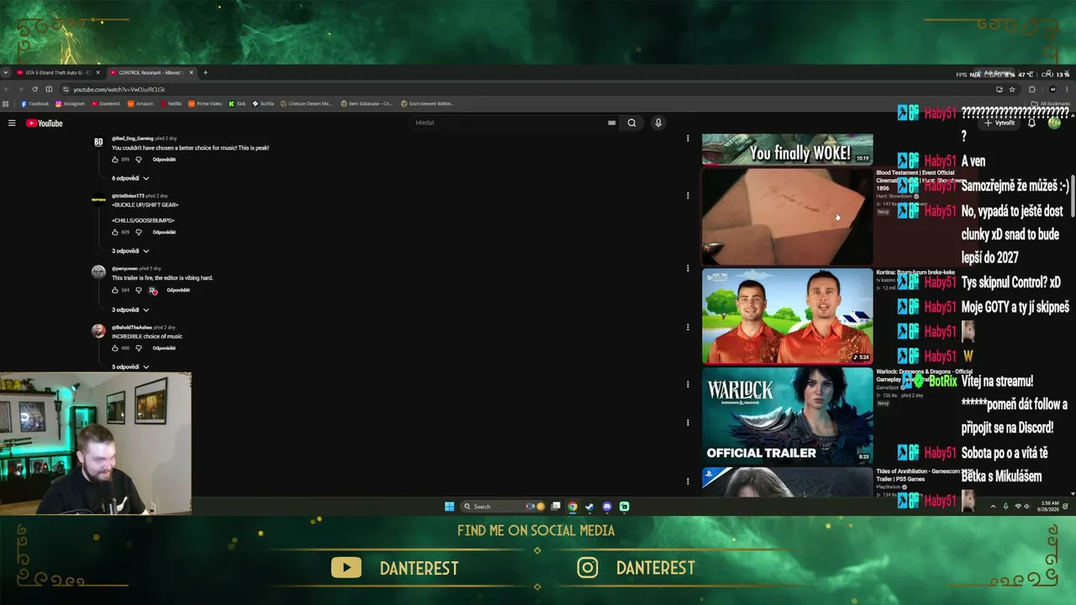Like the 'INCREDIBLE choice of music' comment
This screenshot has width=1076, height=605.
(x=115, y=348)
